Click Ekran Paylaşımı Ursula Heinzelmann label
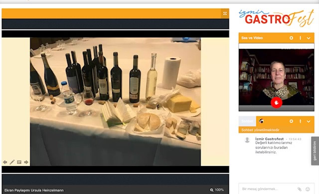The image size is (319, 194). 34,191
